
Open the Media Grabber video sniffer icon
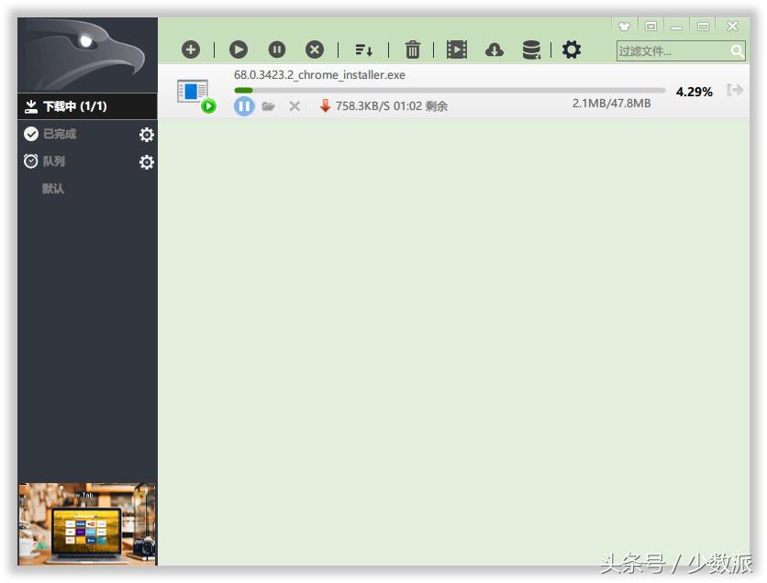[x=456, y=49]
